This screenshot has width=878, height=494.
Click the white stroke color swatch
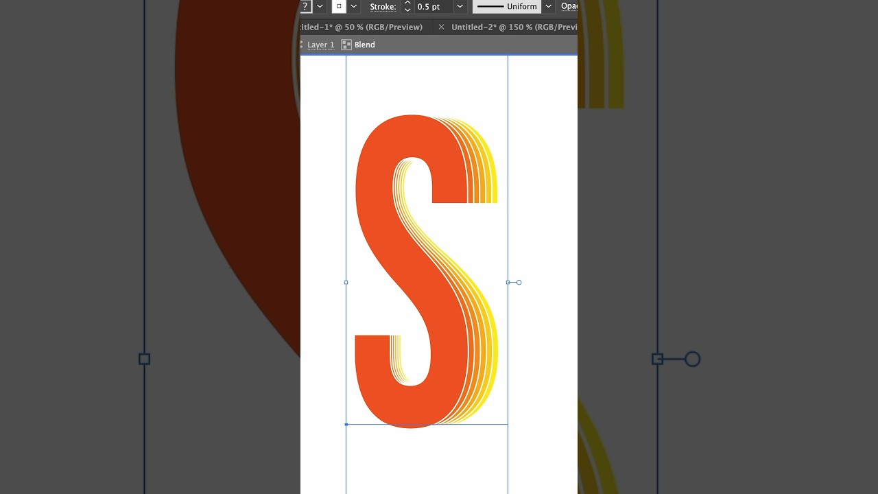[x=339, y=6]
